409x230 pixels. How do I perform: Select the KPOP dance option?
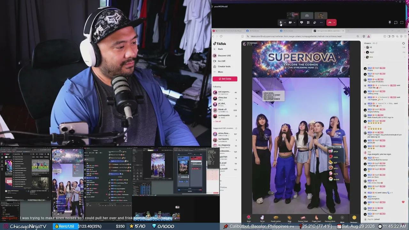(x=333, y=151)
